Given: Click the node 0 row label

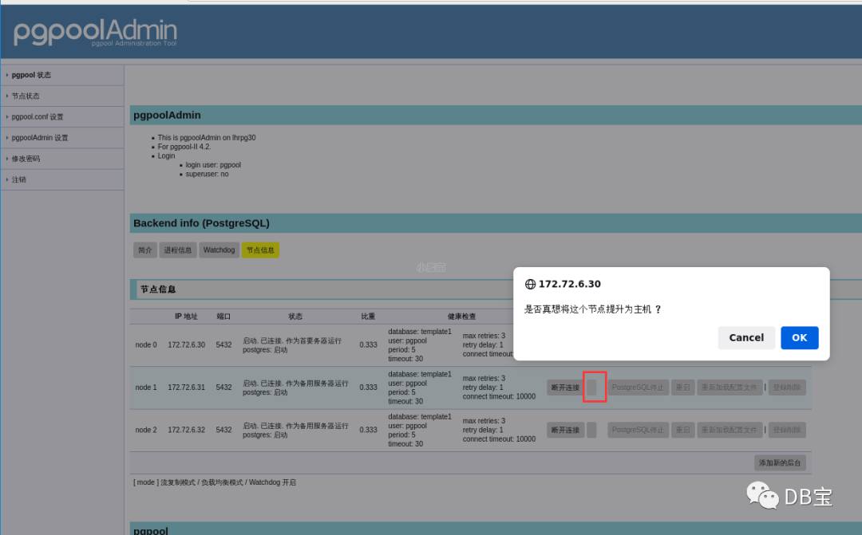Looking at the screenshot, I should coord(146,345).
